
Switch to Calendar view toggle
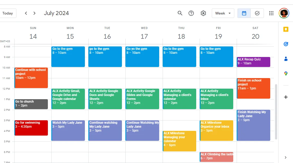244,13
